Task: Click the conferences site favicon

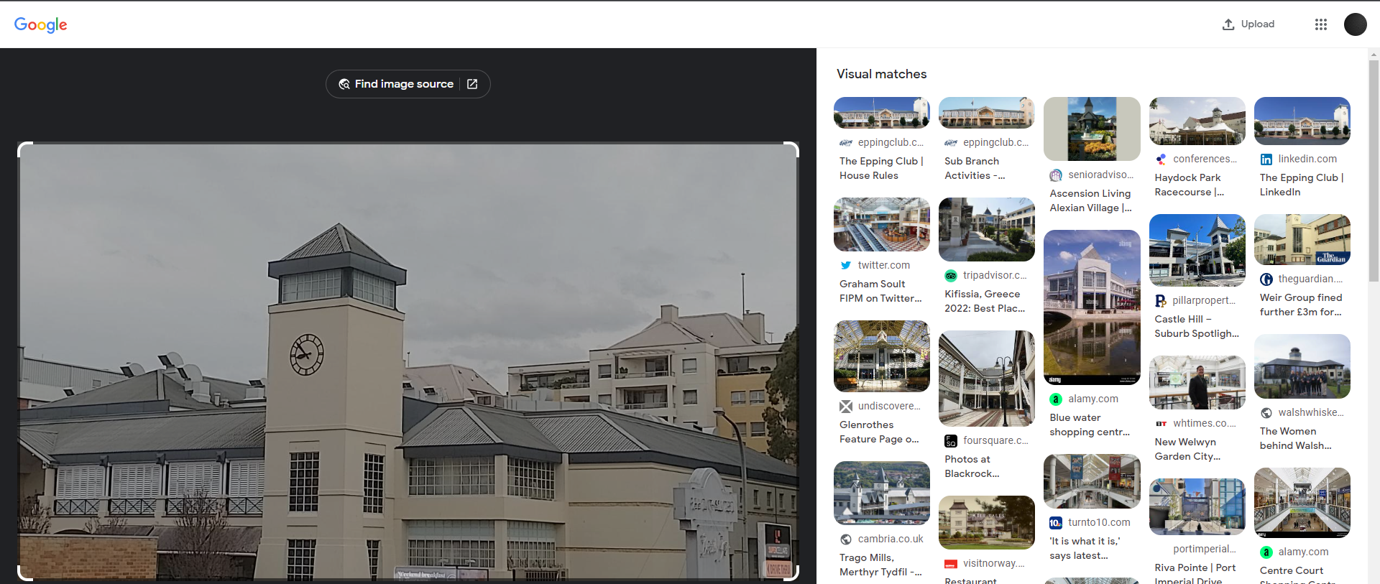Action: point(1161,159)
